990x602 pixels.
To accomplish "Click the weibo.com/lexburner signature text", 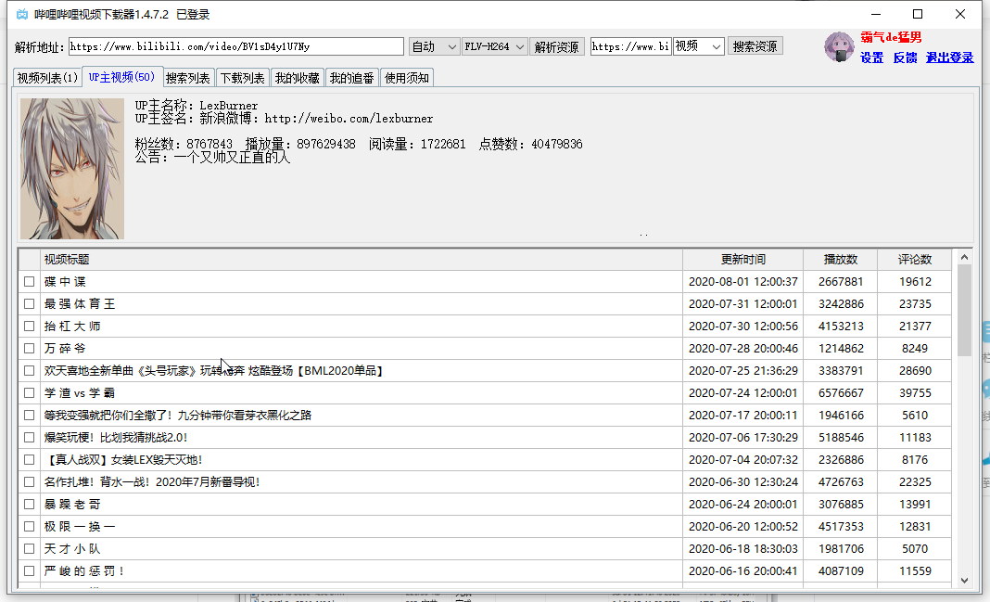I will click(x=349, y=118).
